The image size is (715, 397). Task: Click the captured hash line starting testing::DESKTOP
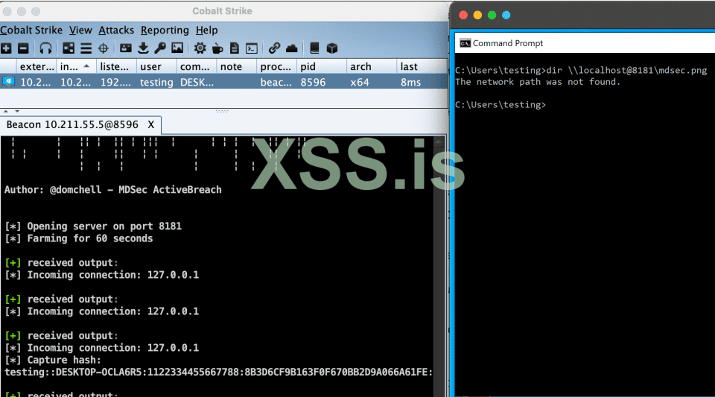pos(218,372)
